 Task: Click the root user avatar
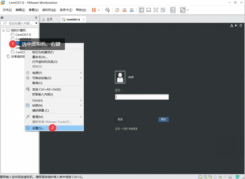[x=120, y=77]
